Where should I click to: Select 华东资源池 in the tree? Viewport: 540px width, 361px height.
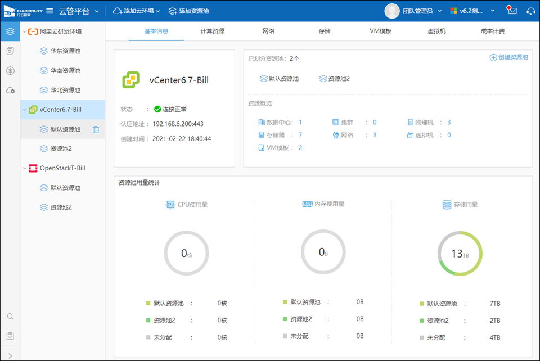[x=65, y=51]
